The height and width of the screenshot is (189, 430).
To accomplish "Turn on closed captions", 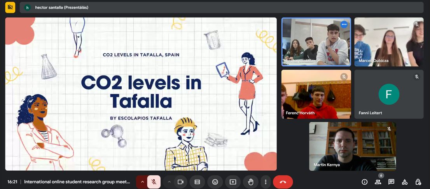I will click(197, 182).
